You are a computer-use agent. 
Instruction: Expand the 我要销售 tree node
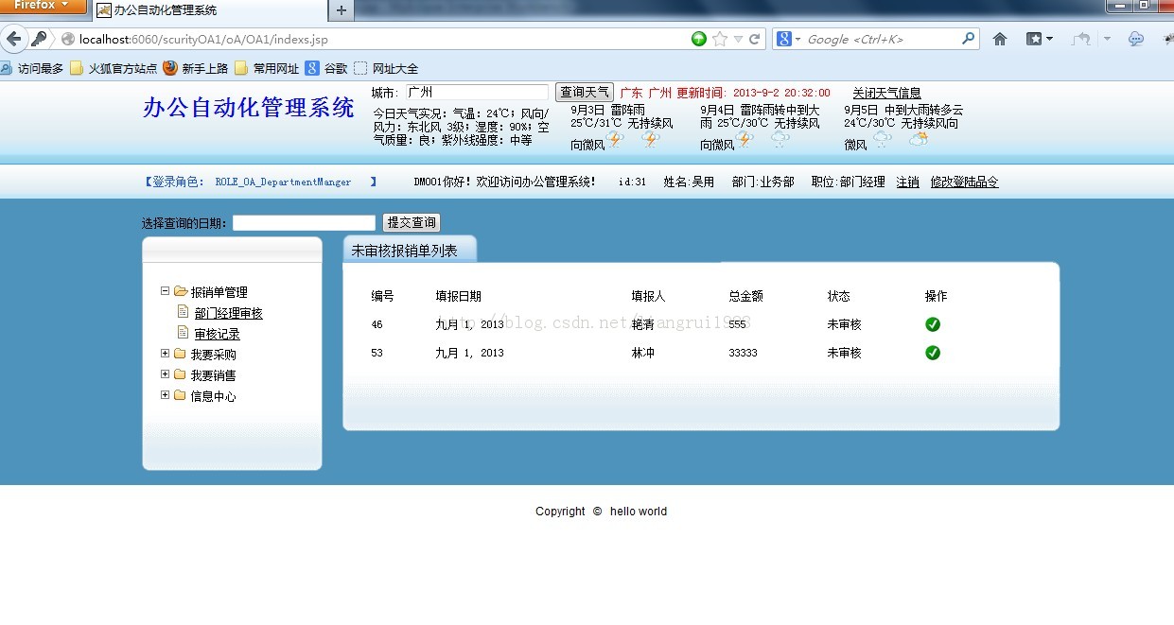coord(165,374)
